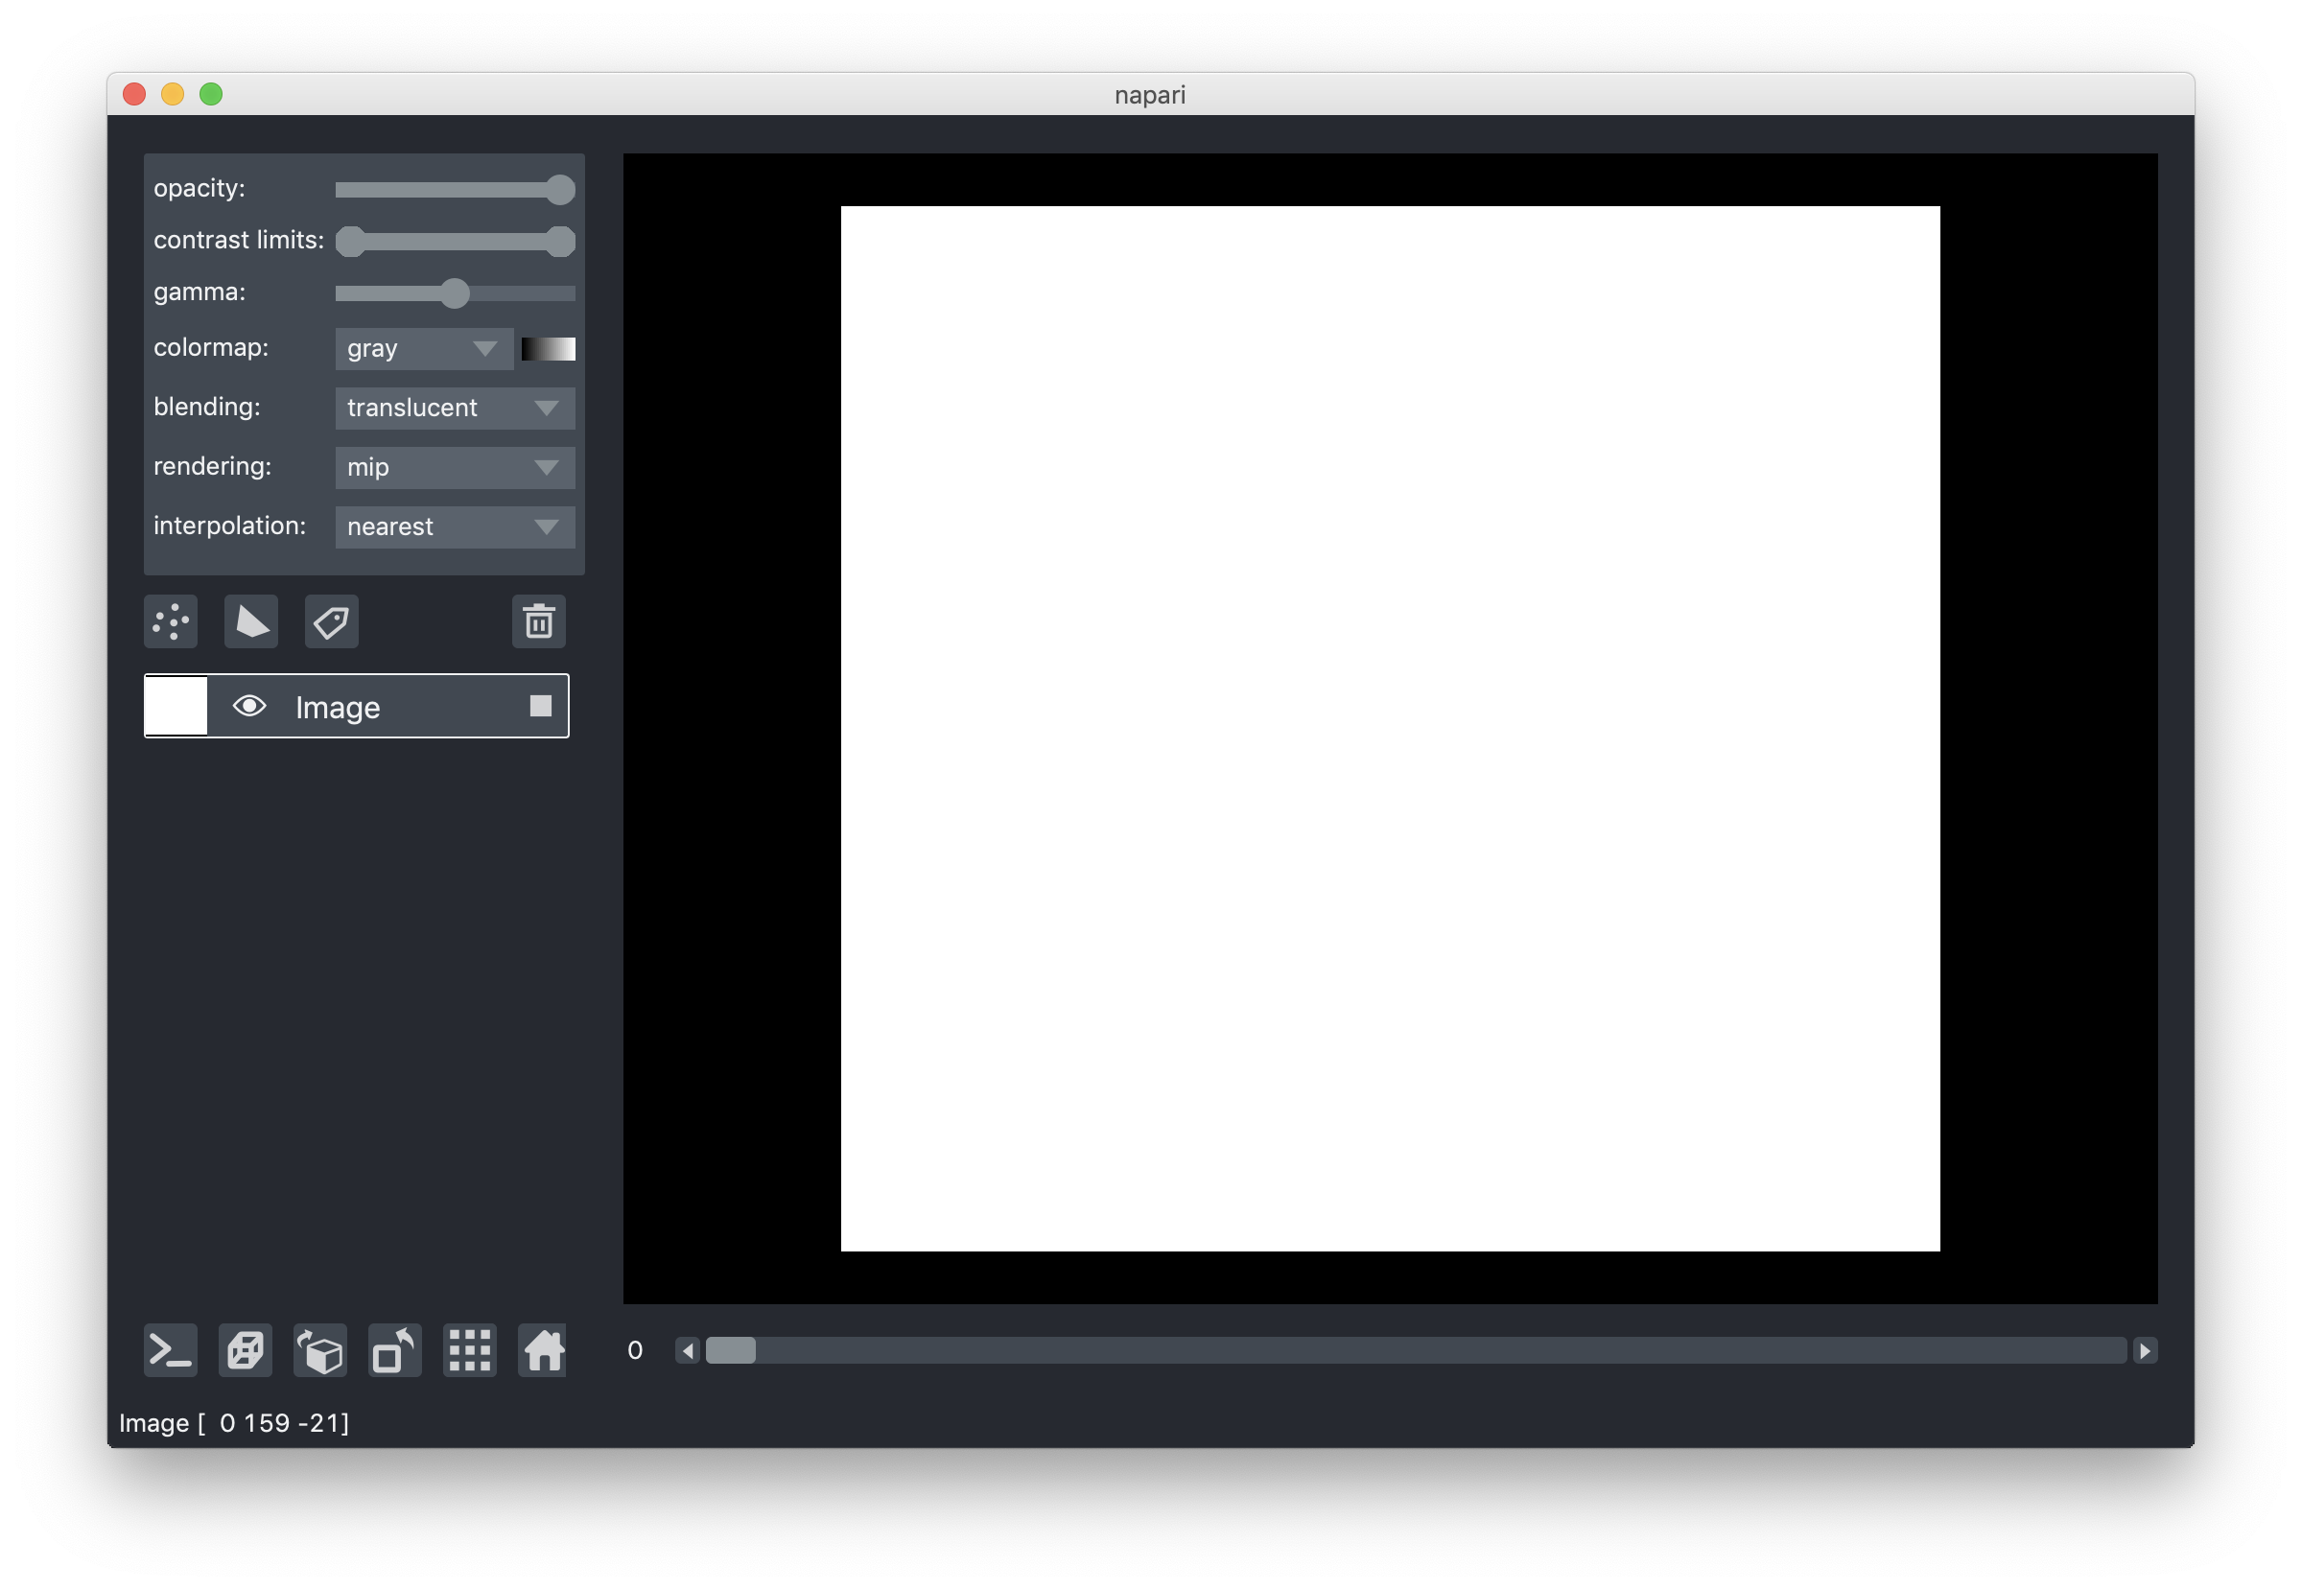Add a new points layer
This screenshot has height=1590, width=2302.
(171, 621)
